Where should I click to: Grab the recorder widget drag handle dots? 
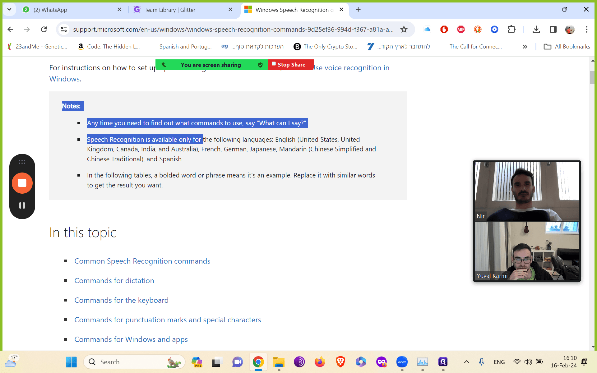22,162
